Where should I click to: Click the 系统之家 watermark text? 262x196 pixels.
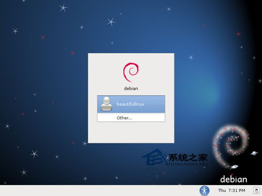pos(188,158)
